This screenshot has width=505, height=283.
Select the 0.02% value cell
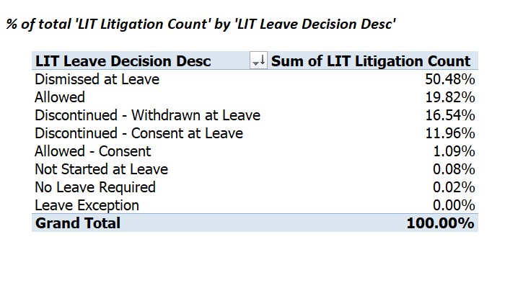(454, 187)
